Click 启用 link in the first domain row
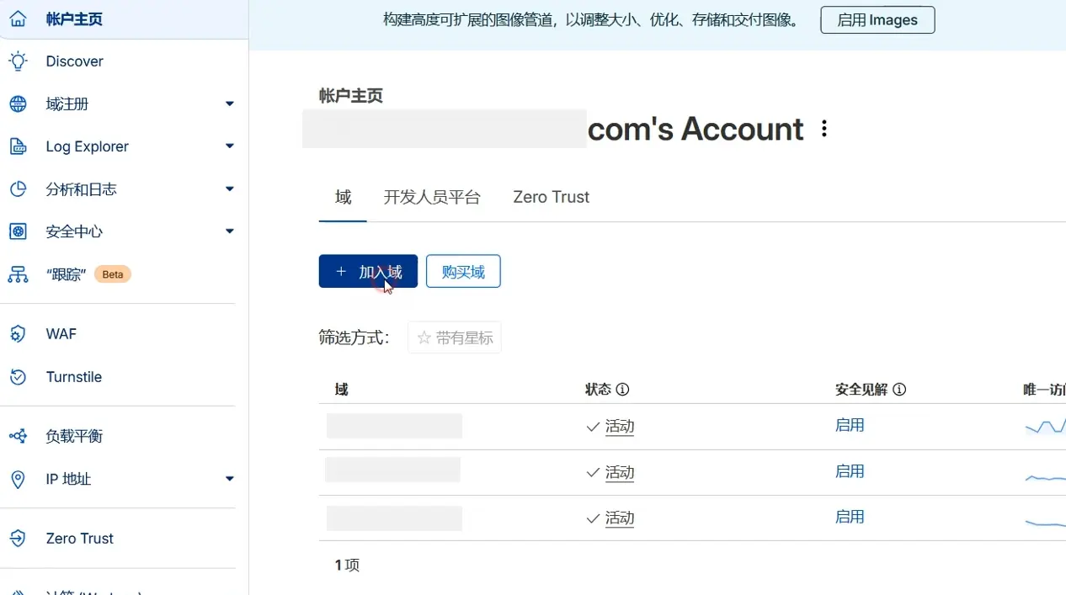The image size is (1066, 595). pos(850,425)
